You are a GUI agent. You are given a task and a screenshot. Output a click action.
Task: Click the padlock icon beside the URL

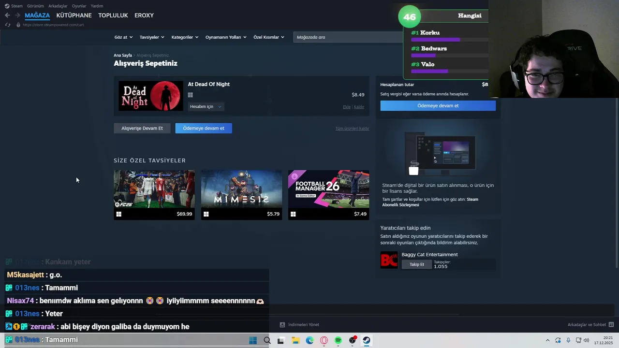tap(18, 25)
